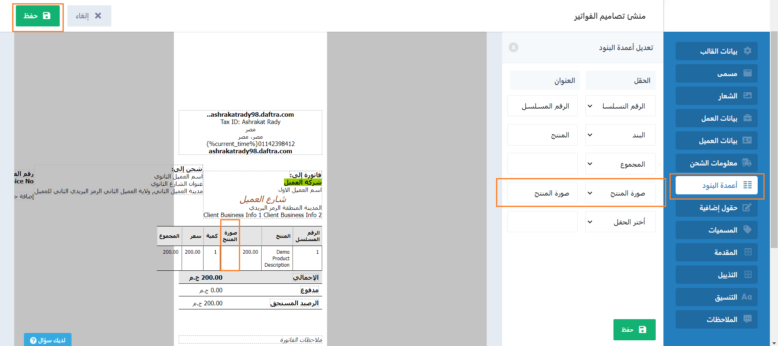Open the حقول إضافية sidebar section
This screenshot has height=346, width=778.
coord(716,208)
